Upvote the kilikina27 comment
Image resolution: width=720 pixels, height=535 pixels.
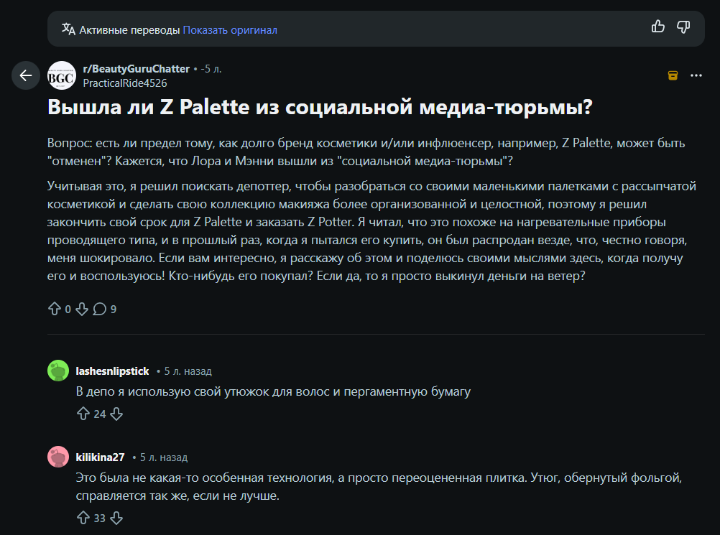(83, 518)
